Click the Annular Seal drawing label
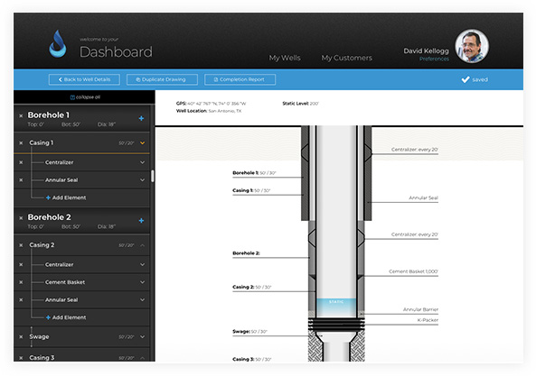The width and height of the screenshot is (536, 376). [x=423, y=197]
